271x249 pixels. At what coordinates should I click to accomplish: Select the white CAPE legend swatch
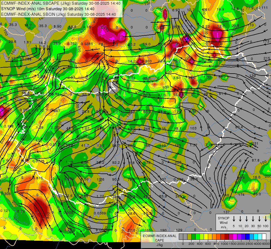pos(264,237)
